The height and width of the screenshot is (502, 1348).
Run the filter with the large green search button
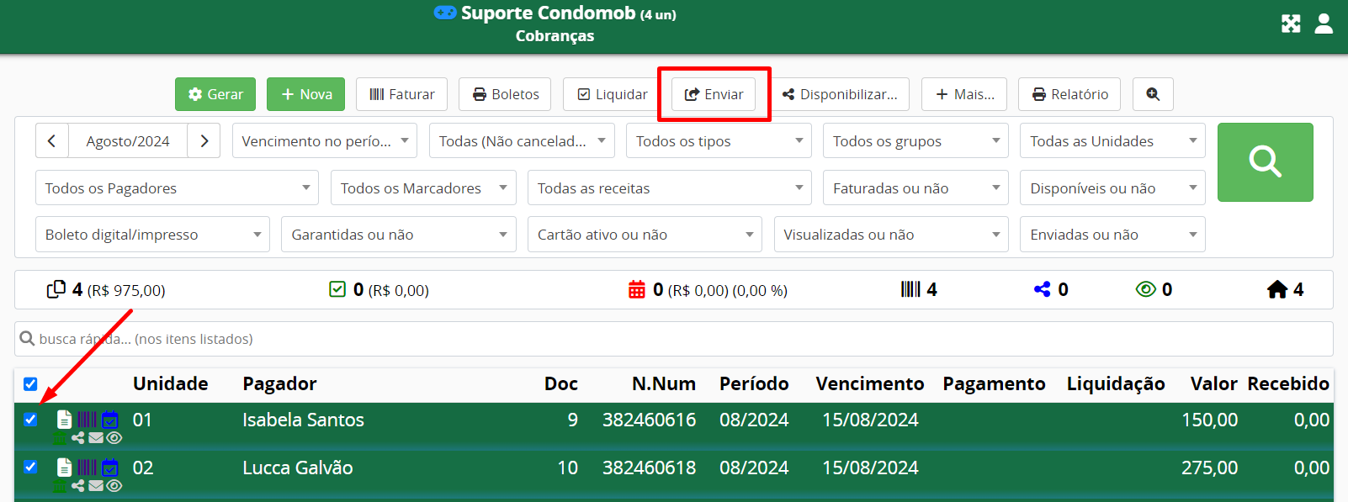tap(1266, 162)
